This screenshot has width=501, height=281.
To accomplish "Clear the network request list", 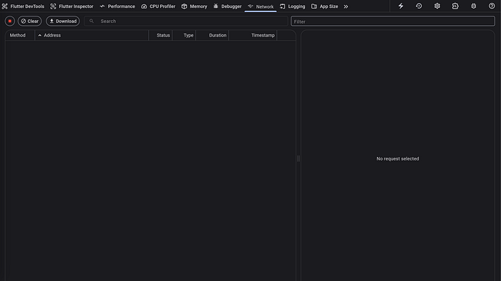I will [30, 21].
